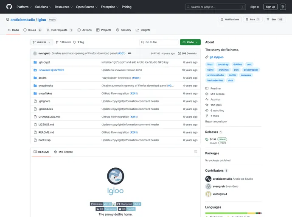The height and width of the screenshot is (217, 292).
Task: Click the Sign up button
Action: point(270,7)
